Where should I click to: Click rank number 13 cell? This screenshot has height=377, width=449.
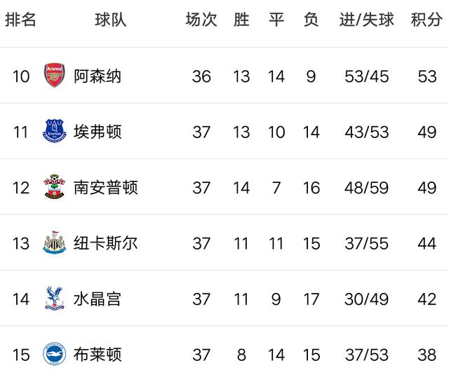click(21, 243)
